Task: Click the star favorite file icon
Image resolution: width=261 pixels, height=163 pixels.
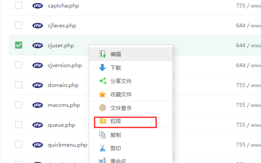Action: (x=102, y=94)
